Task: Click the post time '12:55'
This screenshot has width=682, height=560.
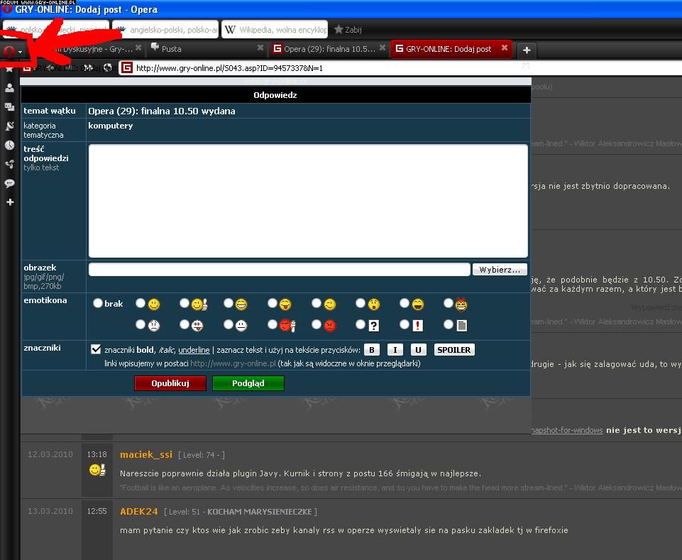Action: point(97,511)
